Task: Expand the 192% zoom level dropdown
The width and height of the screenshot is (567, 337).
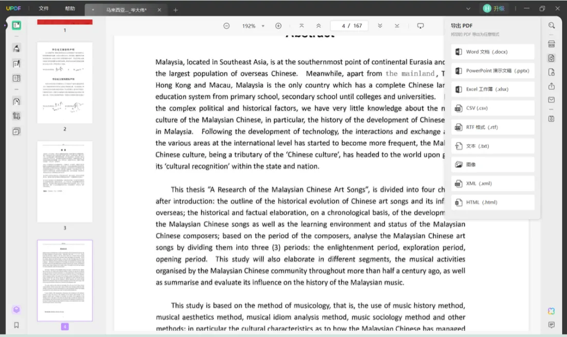Action: pos(263,26)
